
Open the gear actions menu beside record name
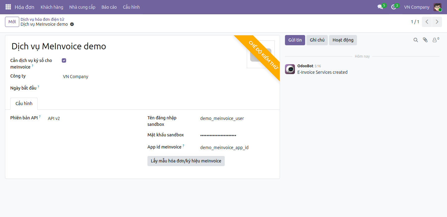pyautogui.click(x=72, y=24)
